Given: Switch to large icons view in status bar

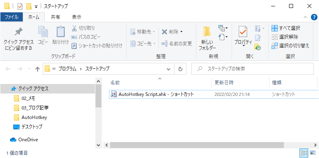Looking at the screenshot, I should pyautogui.click(x=312, y=152).
